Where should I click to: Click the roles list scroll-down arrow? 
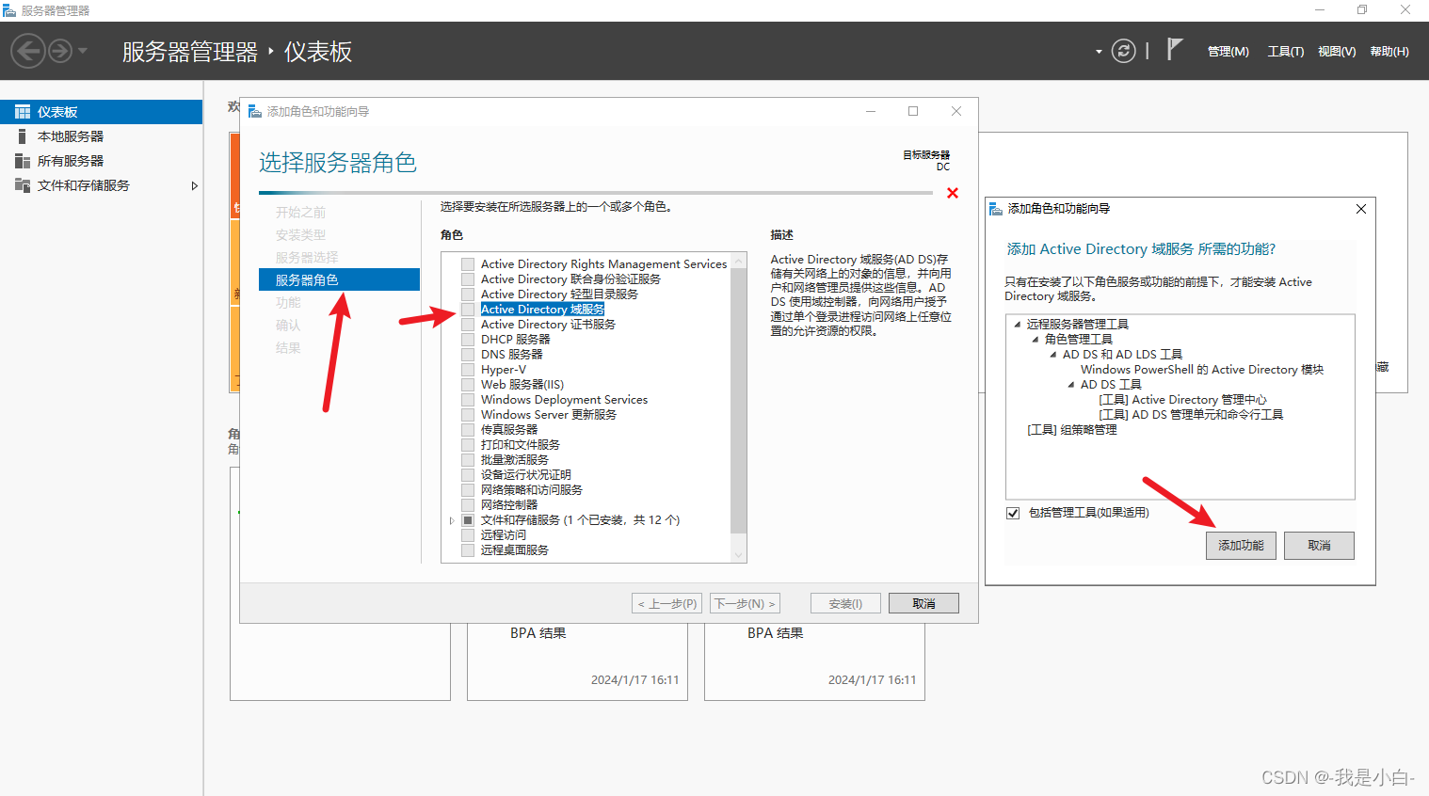click(x=739, y=555)
